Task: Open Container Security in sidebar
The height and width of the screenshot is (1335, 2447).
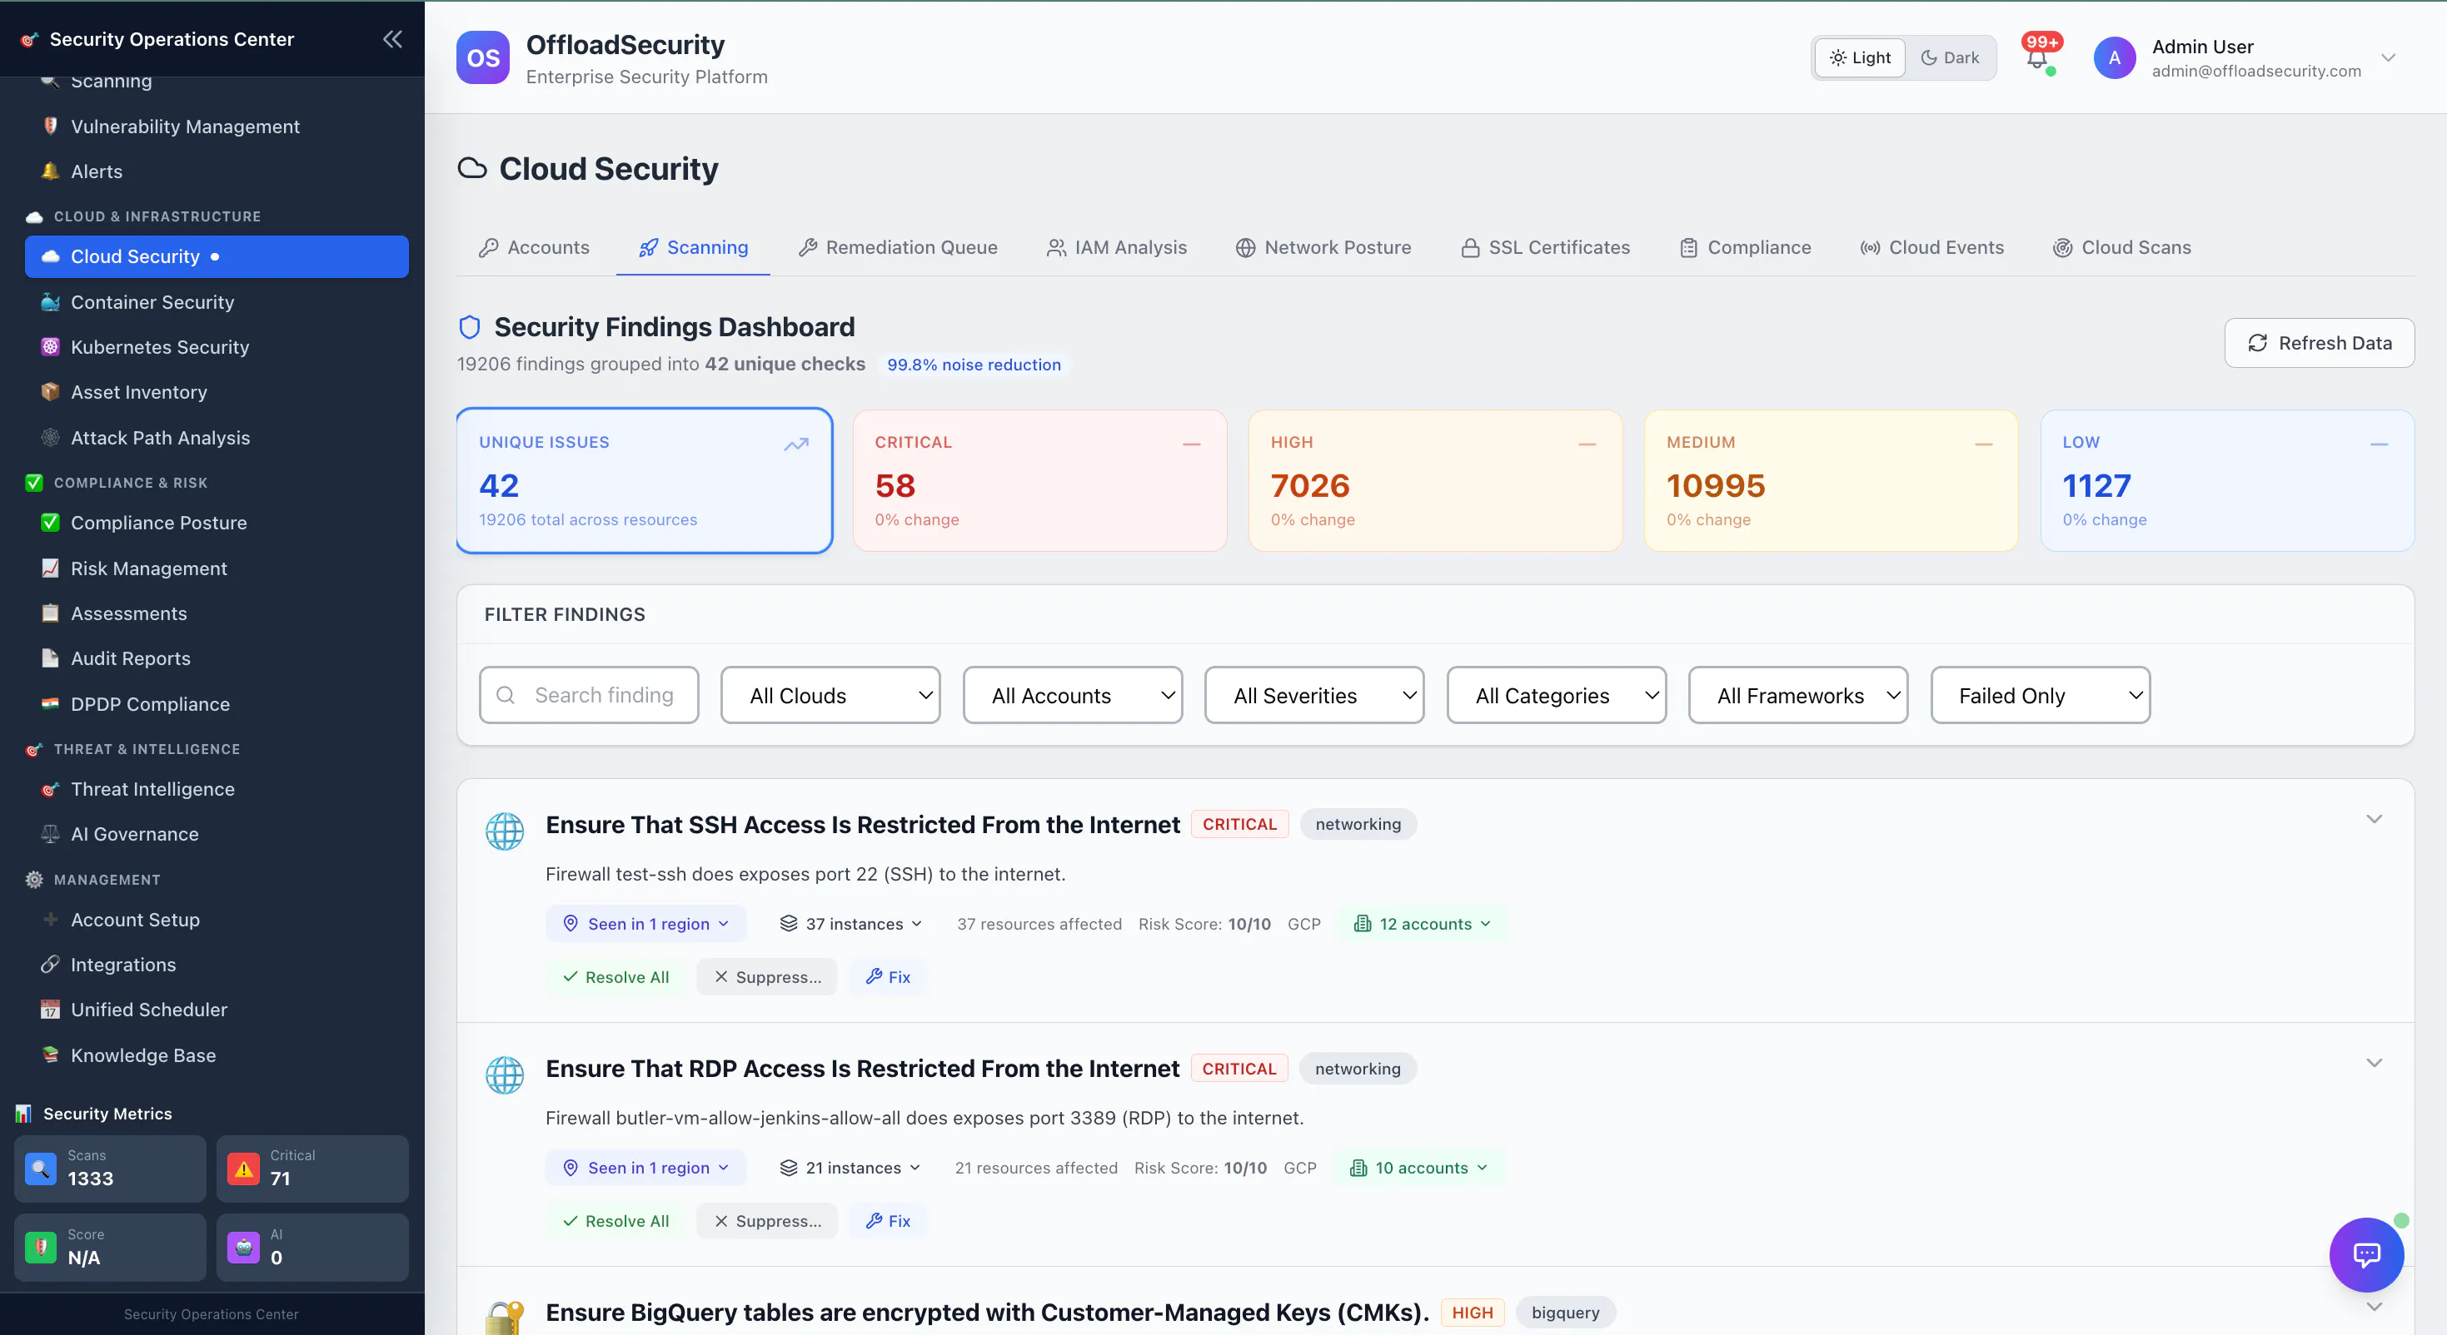Action: (x=217, y=302)
